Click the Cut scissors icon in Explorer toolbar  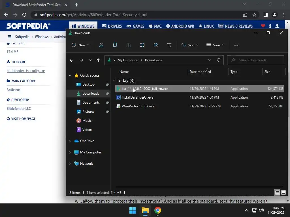[x=101, y=45]
